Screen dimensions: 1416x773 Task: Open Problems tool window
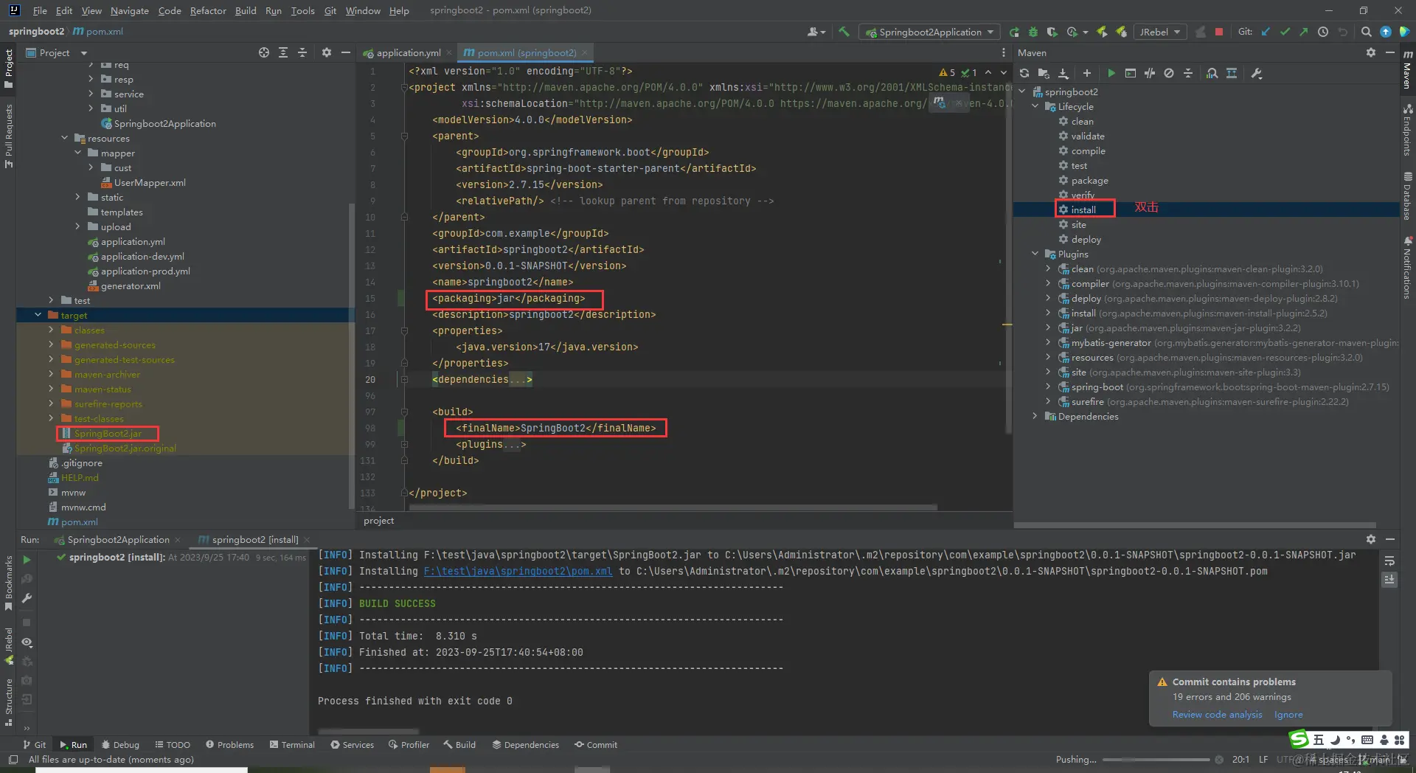[x=229, y=744]
